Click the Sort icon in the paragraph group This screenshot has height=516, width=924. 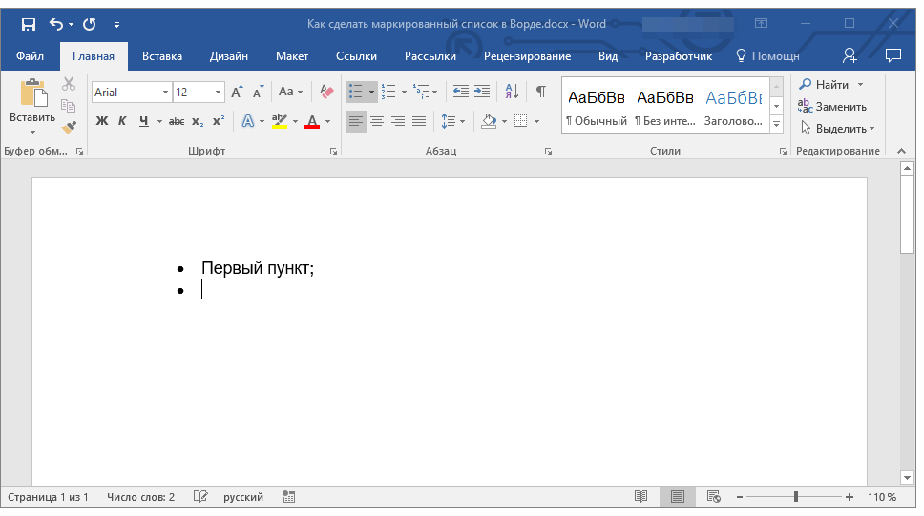[x=512, y=92]
